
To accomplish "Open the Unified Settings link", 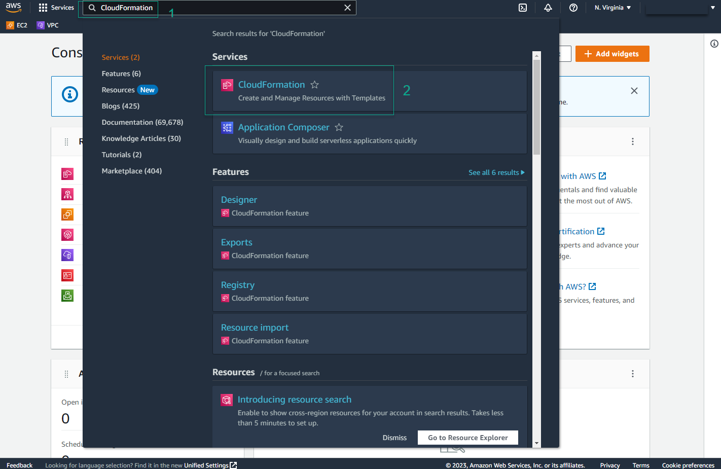I will pos(210,465).
